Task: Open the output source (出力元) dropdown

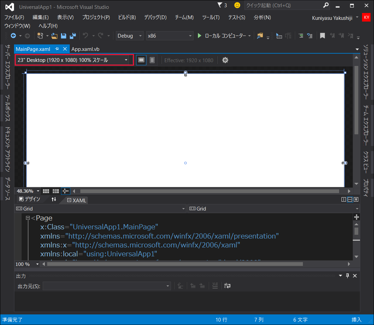Action: point(107,286)
